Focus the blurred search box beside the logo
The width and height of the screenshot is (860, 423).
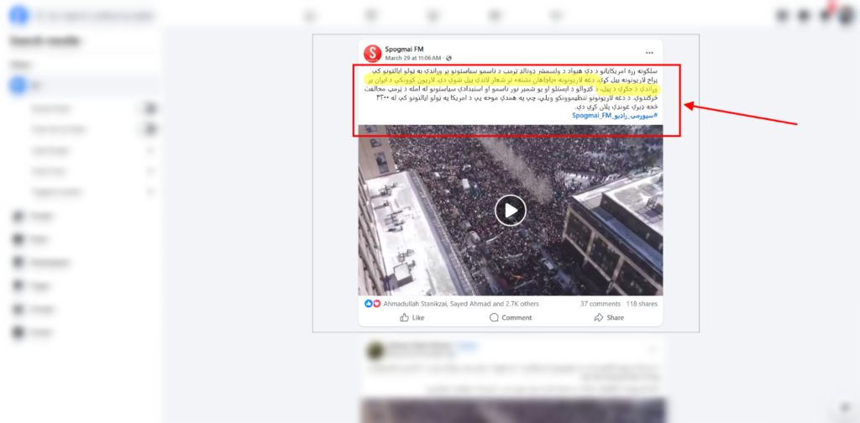coord(94,16)
